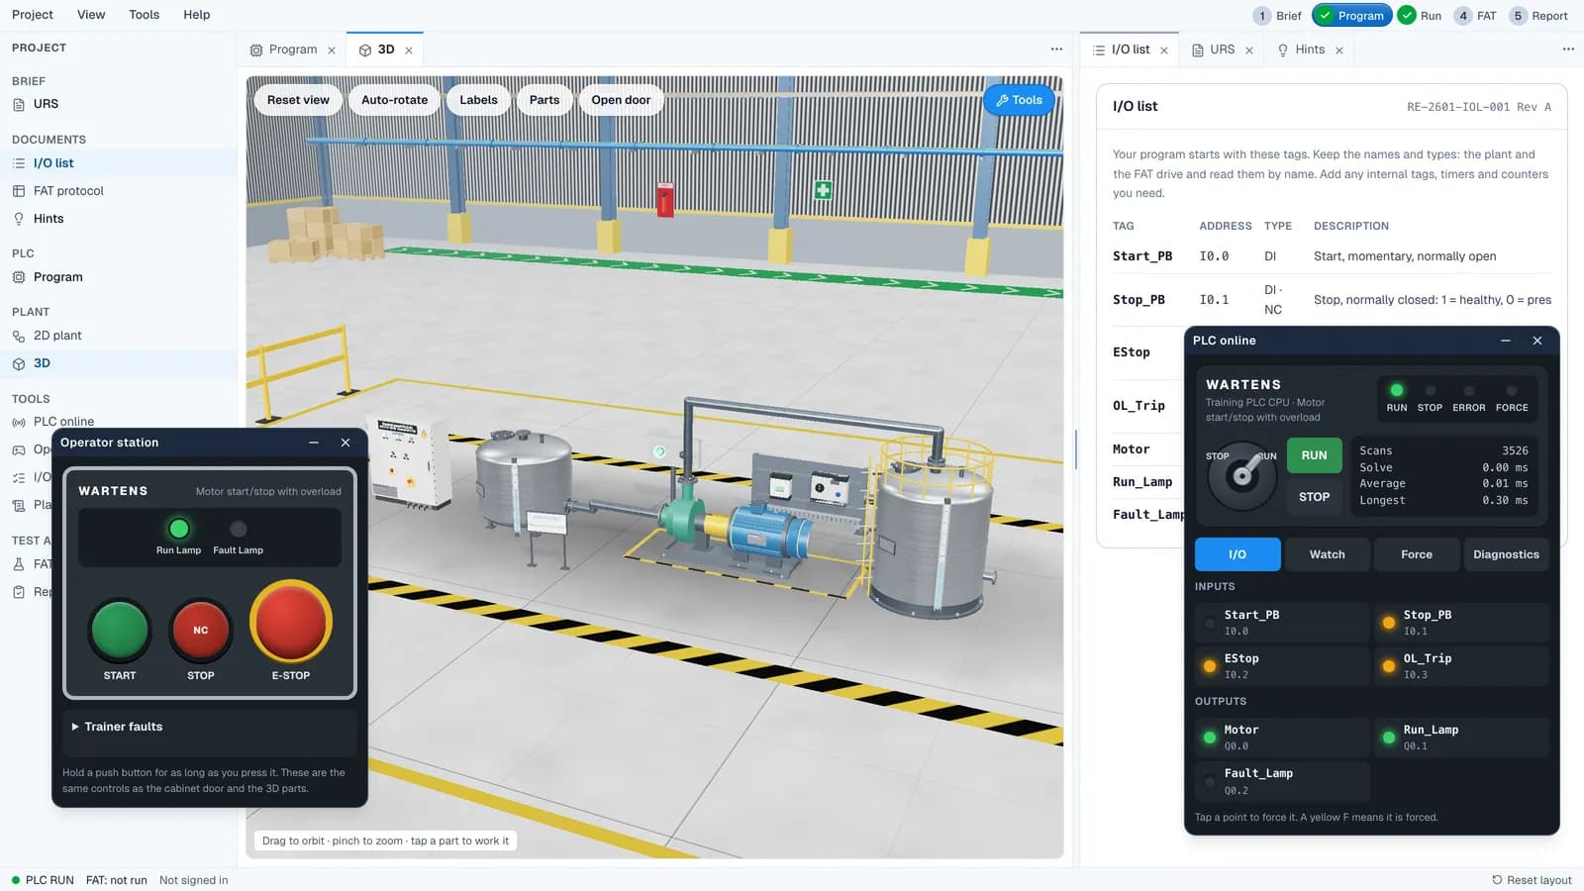Toggle Auto-rotate in 3D view

pos(394,100)
